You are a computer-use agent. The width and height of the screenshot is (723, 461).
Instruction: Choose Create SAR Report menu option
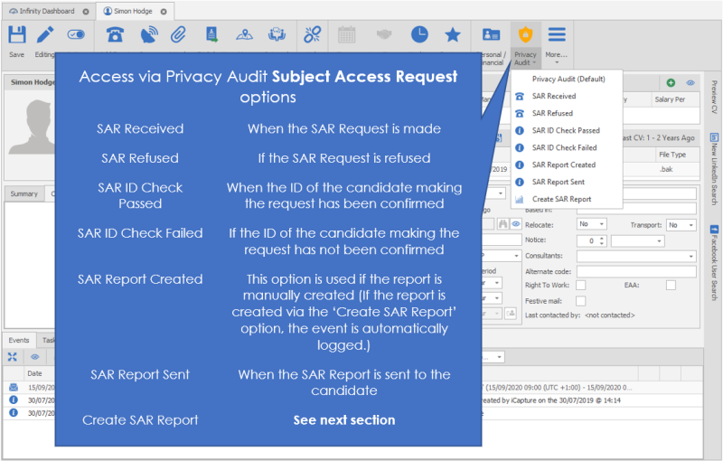click(561, 199)
